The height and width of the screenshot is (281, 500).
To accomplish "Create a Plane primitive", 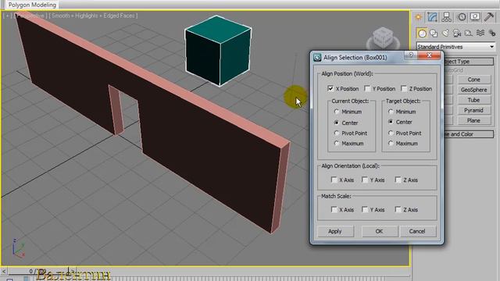I will point(474,120).
